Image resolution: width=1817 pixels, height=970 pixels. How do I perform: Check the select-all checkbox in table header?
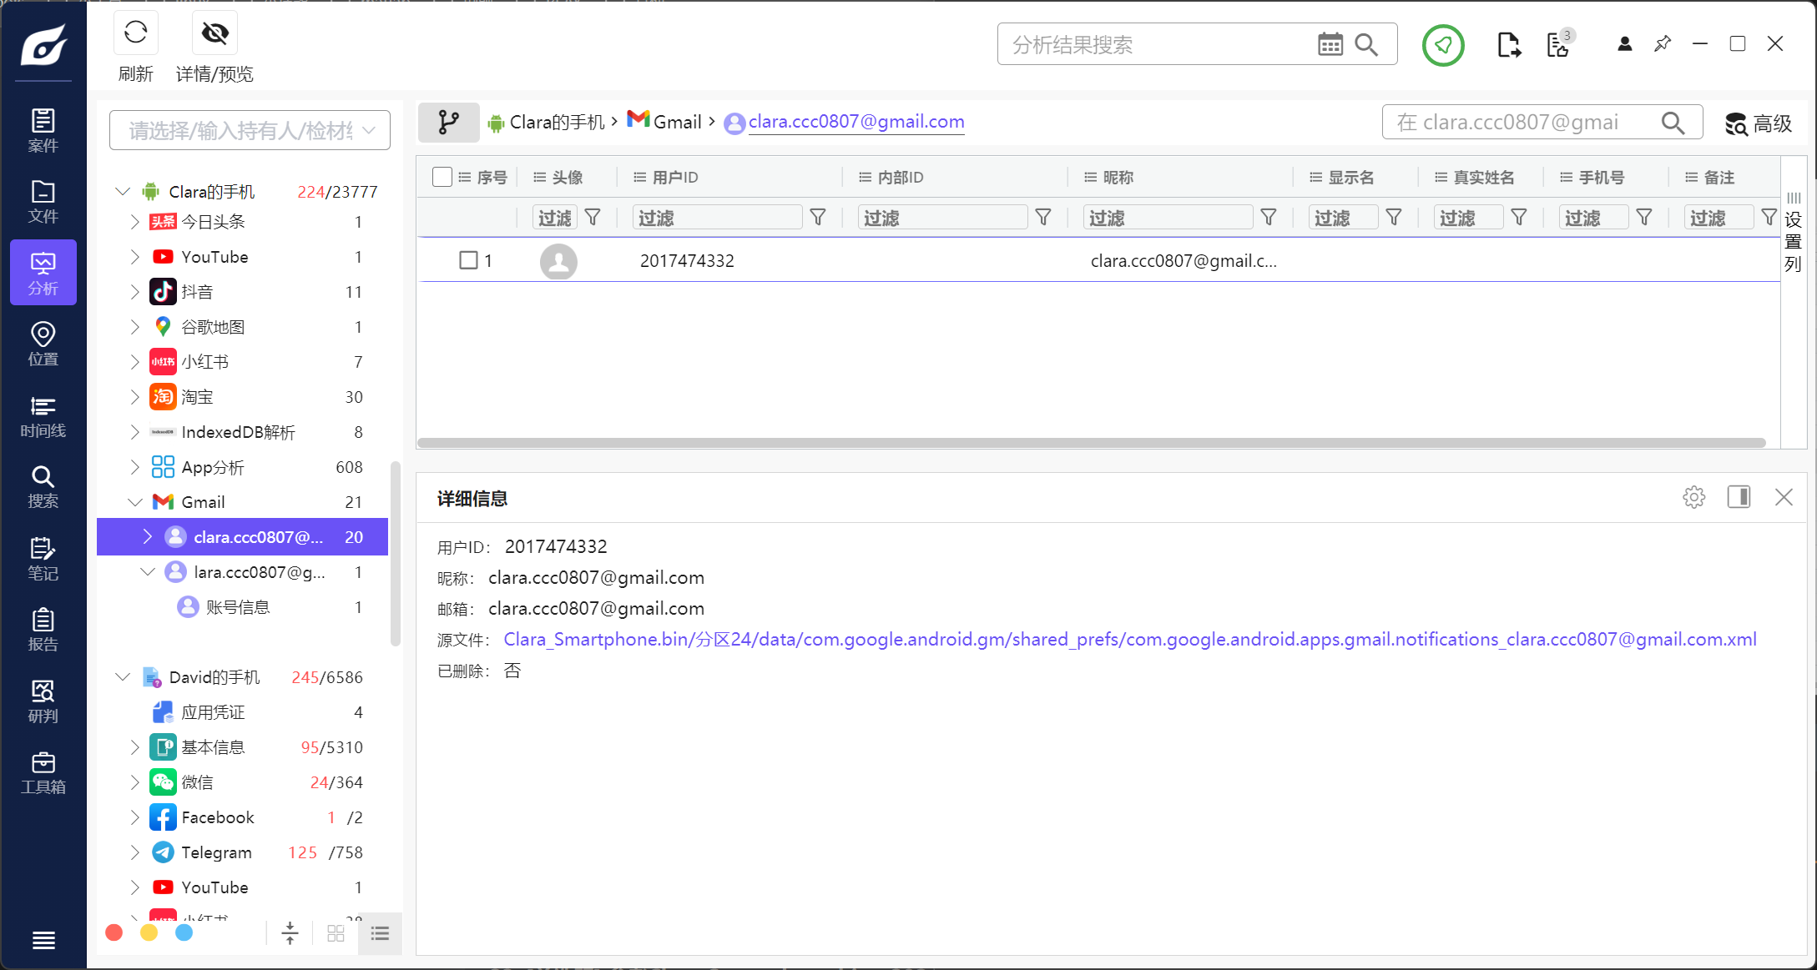[x=442, y=177]
